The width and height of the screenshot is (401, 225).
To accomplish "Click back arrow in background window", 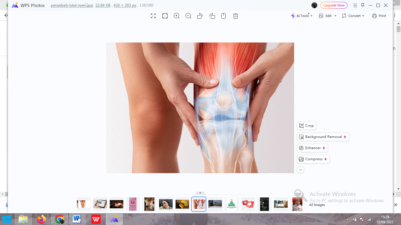I will tap(6, 15).
